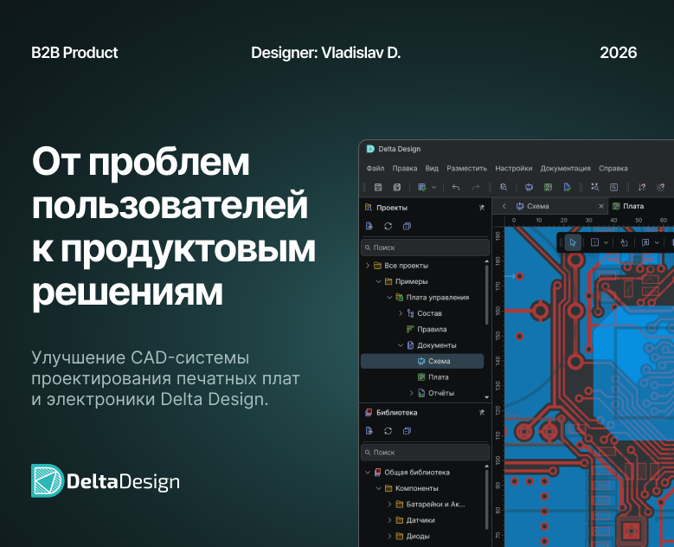
Task: Open the Правка menu
Action: 404,168
